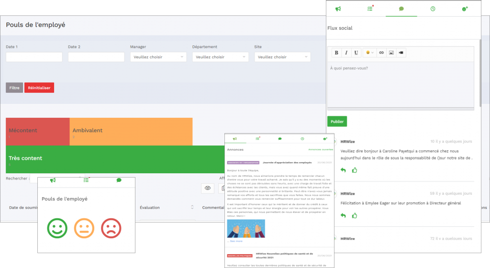The width and height of the screenshot is (490, 268).
Task: Like the Caroline Payet welcome post
Action: [x=355, y=170]
